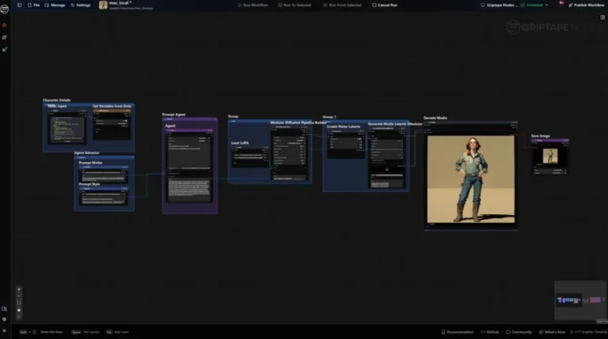Viewport: 608px width, 339px height.
Task: Select the Character Details group title
Action: (57, 100)
